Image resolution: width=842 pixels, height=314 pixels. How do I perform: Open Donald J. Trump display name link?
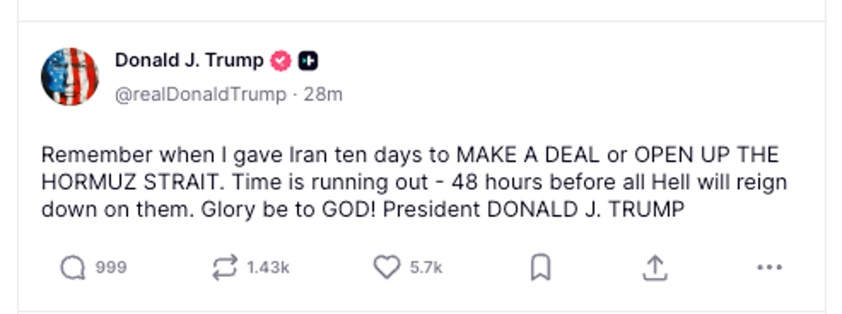tap(189, 60)
